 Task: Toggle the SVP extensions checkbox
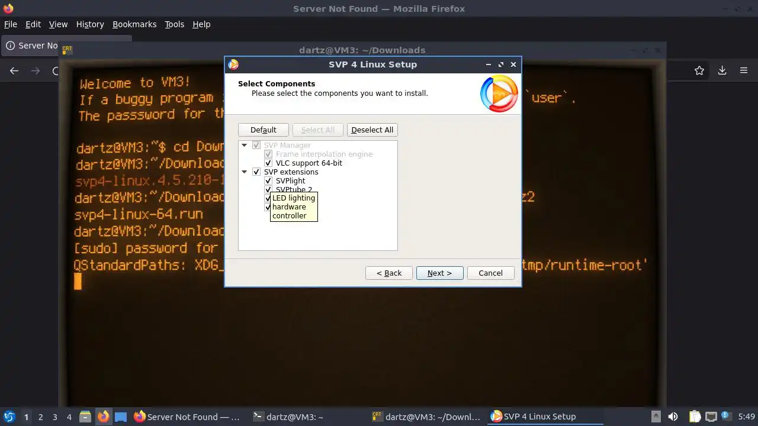[256, 172]
